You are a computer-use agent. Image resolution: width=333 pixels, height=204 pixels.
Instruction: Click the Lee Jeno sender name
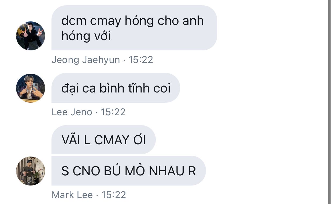72,112
